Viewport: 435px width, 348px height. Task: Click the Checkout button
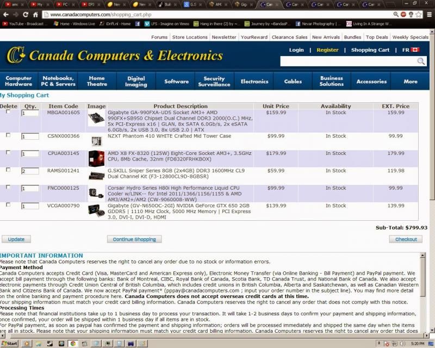[x=406, y=239]
